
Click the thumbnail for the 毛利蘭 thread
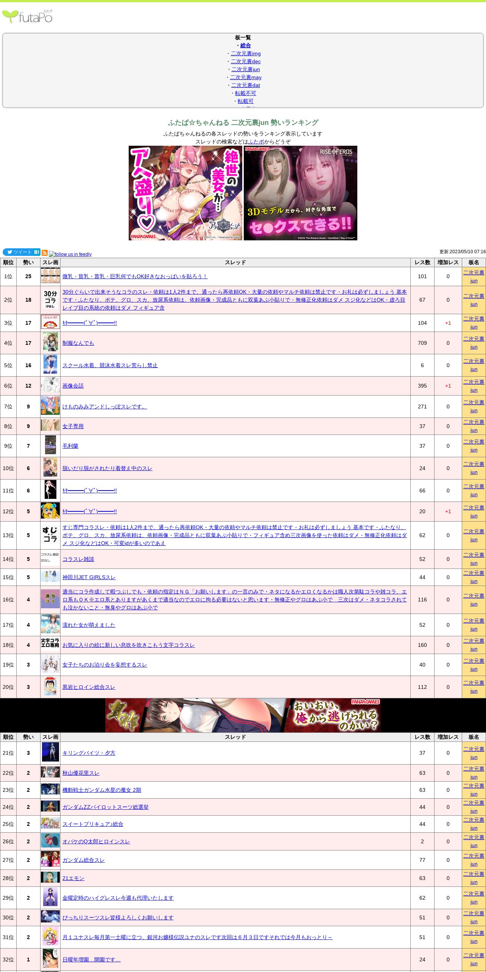click(50, 444)
